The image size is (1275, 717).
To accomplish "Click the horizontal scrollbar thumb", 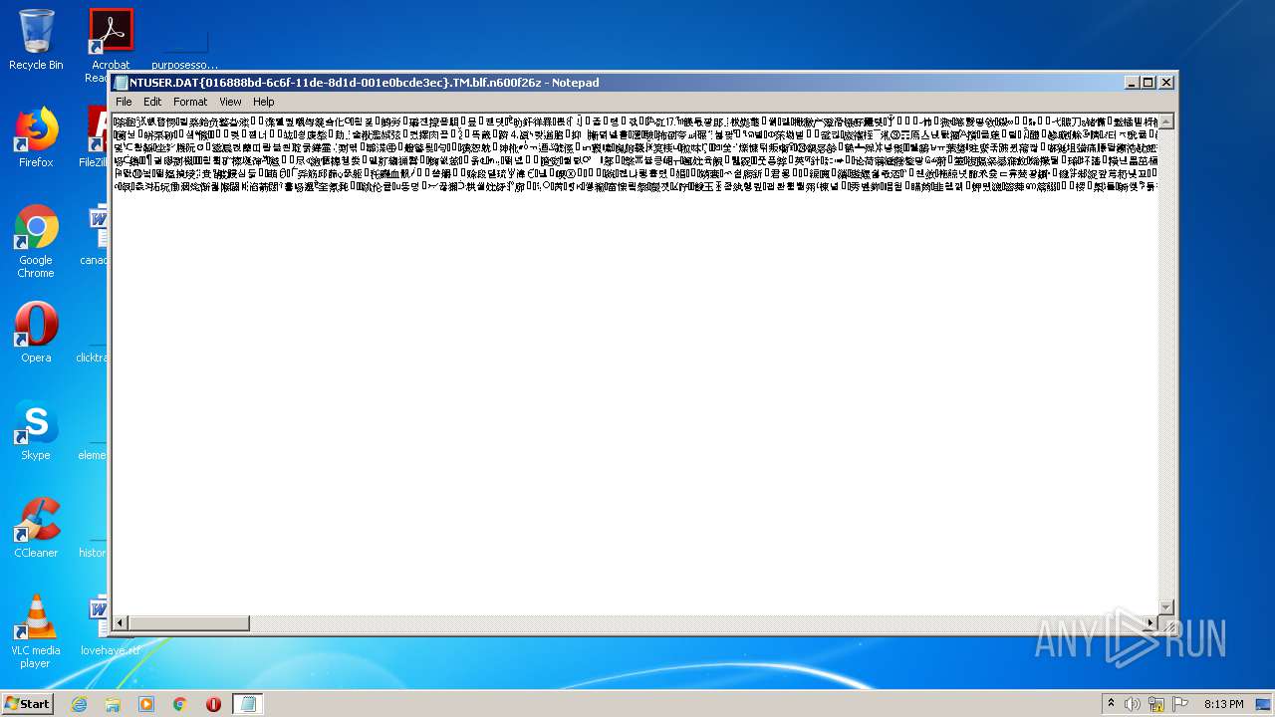I will [x=189, y=623].
